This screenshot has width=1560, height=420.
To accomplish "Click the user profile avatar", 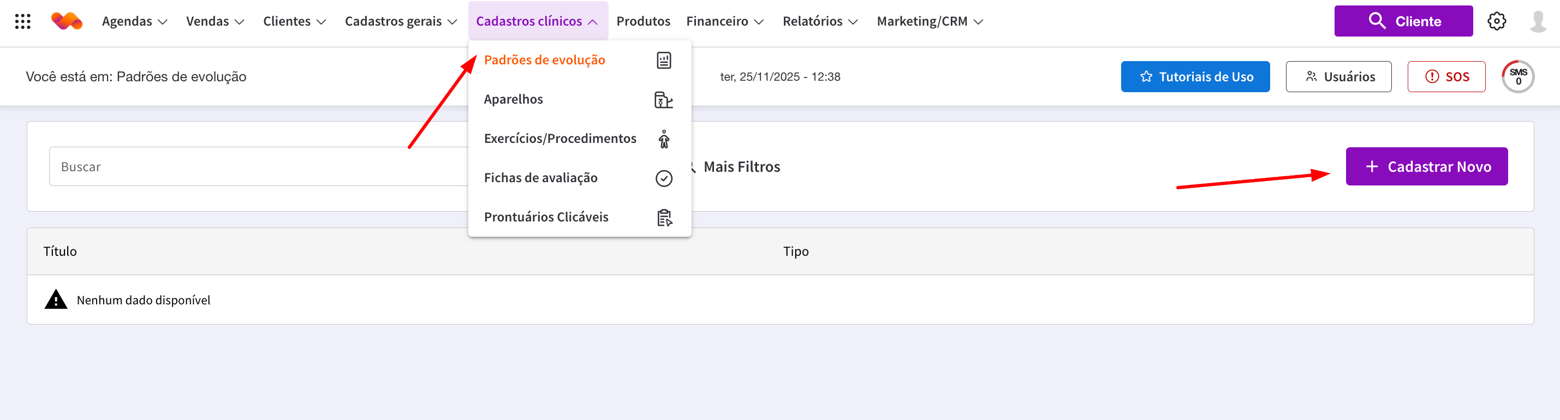I will [1538, 21].
